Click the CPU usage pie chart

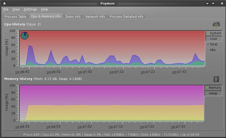[24, 36]
